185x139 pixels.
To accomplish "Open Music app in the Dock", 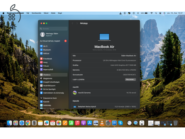I will pos(77,123).
